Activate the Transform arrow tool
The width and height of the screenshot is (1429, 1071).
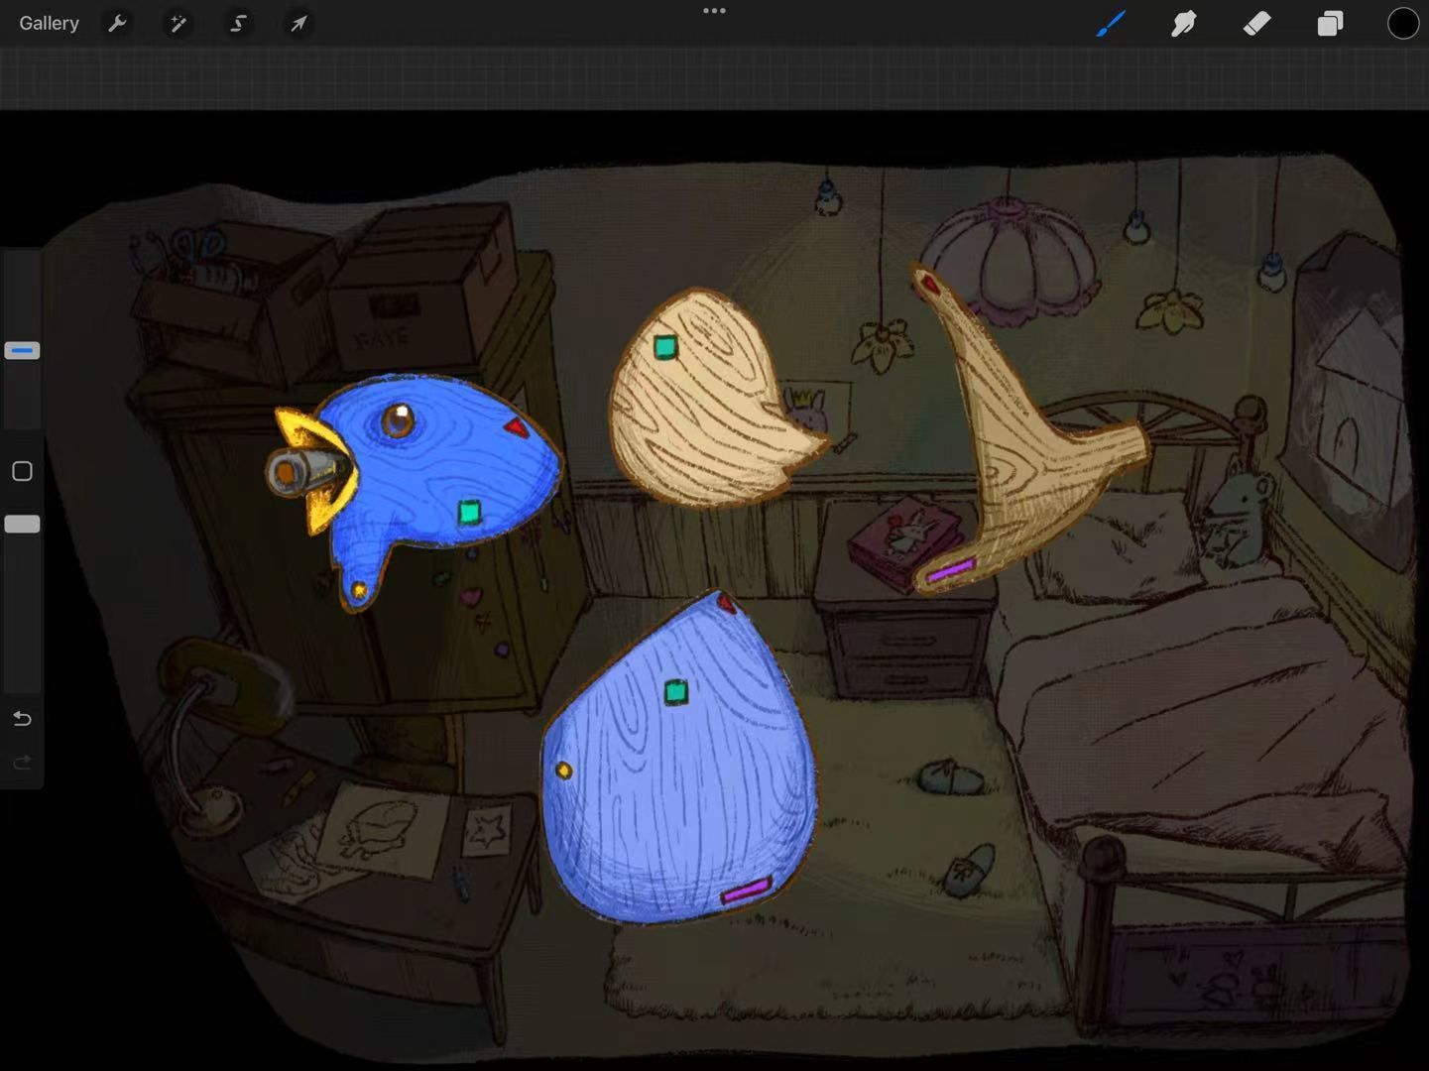[298, 23]
